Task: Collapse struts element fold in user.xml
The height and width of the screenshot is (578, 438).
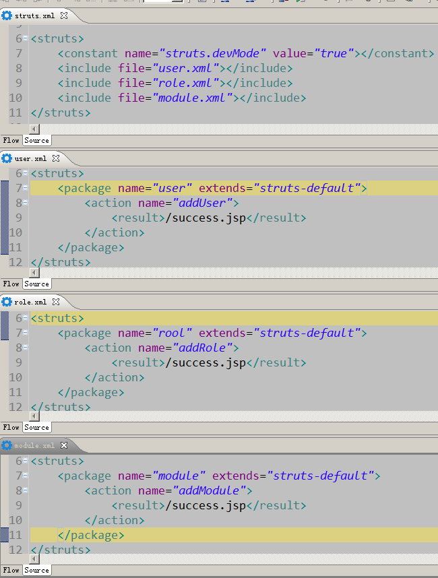Action: tap(26, 173)
